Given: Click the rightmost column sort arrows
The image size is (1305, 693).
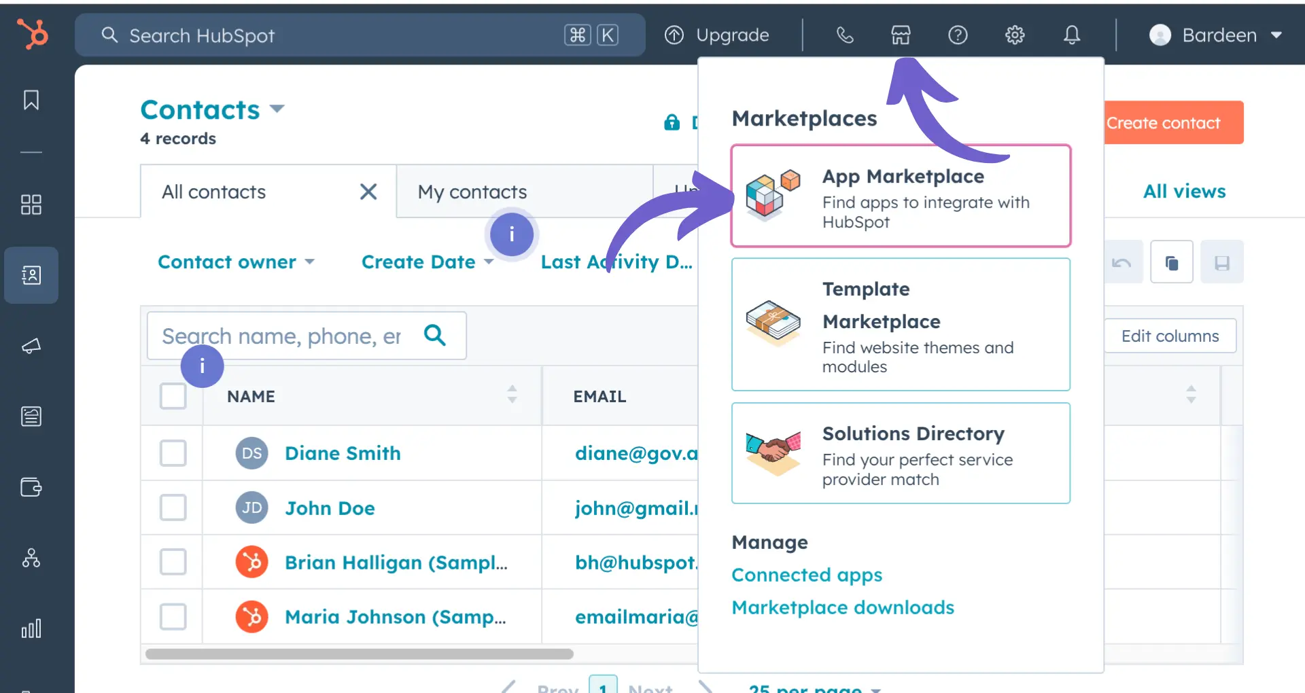Looking at the screenshot, I should tap(1191, 394).
